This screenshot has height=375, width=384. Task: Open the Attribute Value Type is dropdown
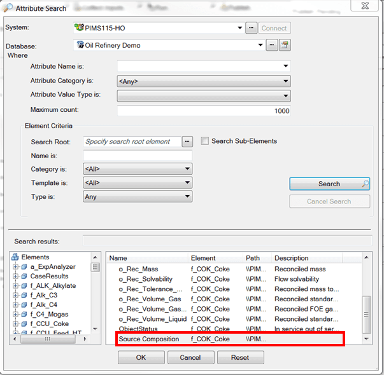(x=285, y=96)
